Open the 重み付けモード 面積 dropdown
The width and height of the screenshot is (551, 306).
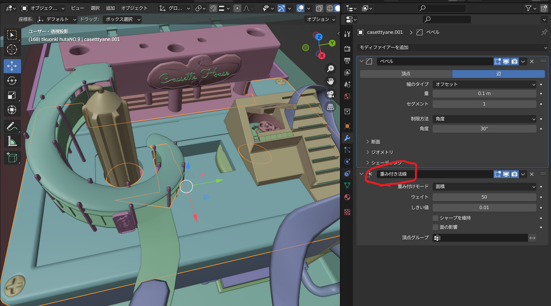point(484,187)
